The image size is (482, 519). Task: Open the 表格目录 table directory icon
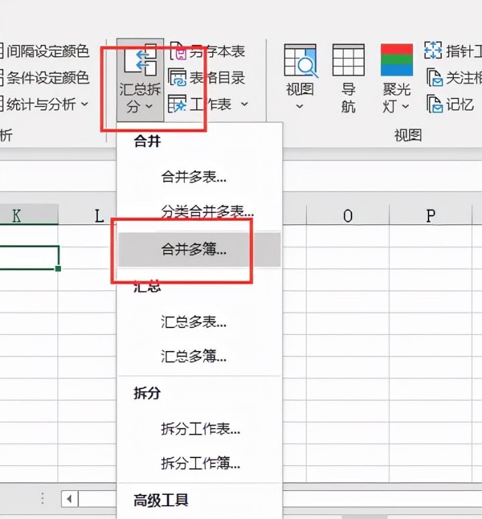click(177, 78)
